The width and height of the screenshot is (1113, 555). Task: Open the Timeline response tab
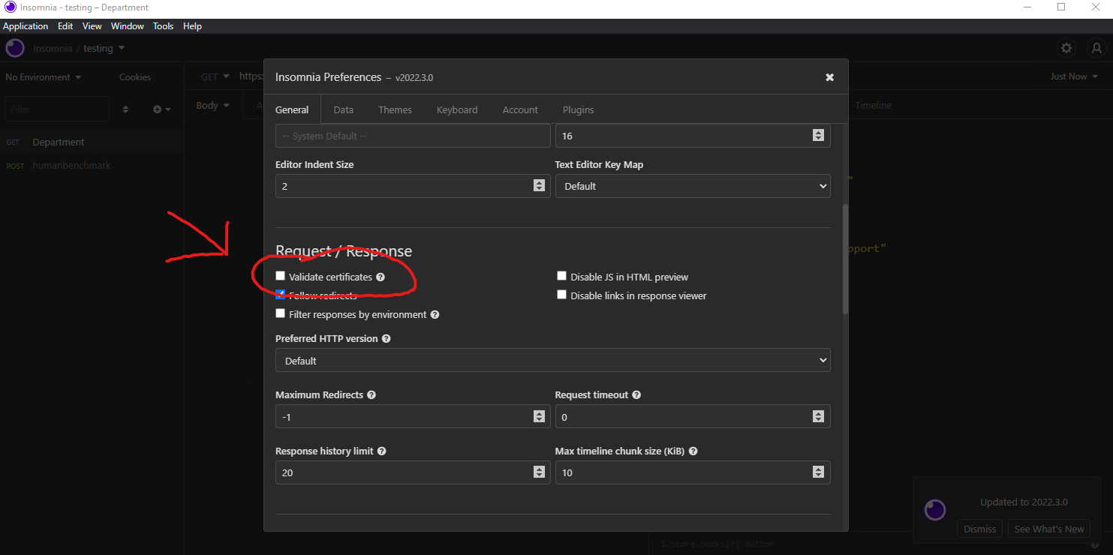pyautogui.click(x=873, y=106)
